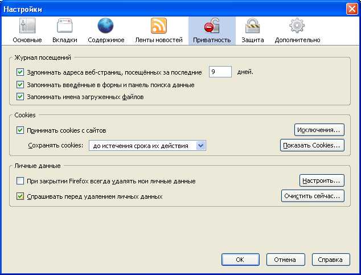Disable Принимать cookies с сайтов
Screen dimensions: 361x275
pos(20,130)
